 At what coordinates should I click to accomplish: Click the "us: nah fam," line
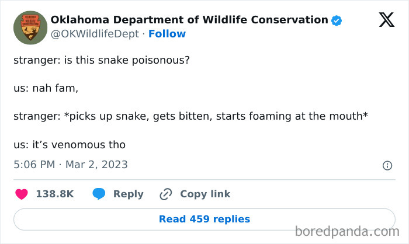46,88
